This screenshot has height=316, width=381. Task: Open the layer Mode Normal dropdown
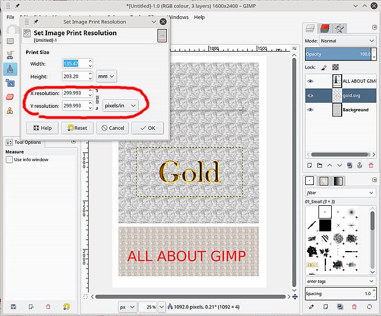pos(347,41)
